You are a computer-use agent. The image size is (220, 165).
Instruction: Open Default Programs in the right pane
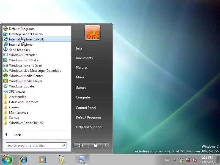click(92, 117)
